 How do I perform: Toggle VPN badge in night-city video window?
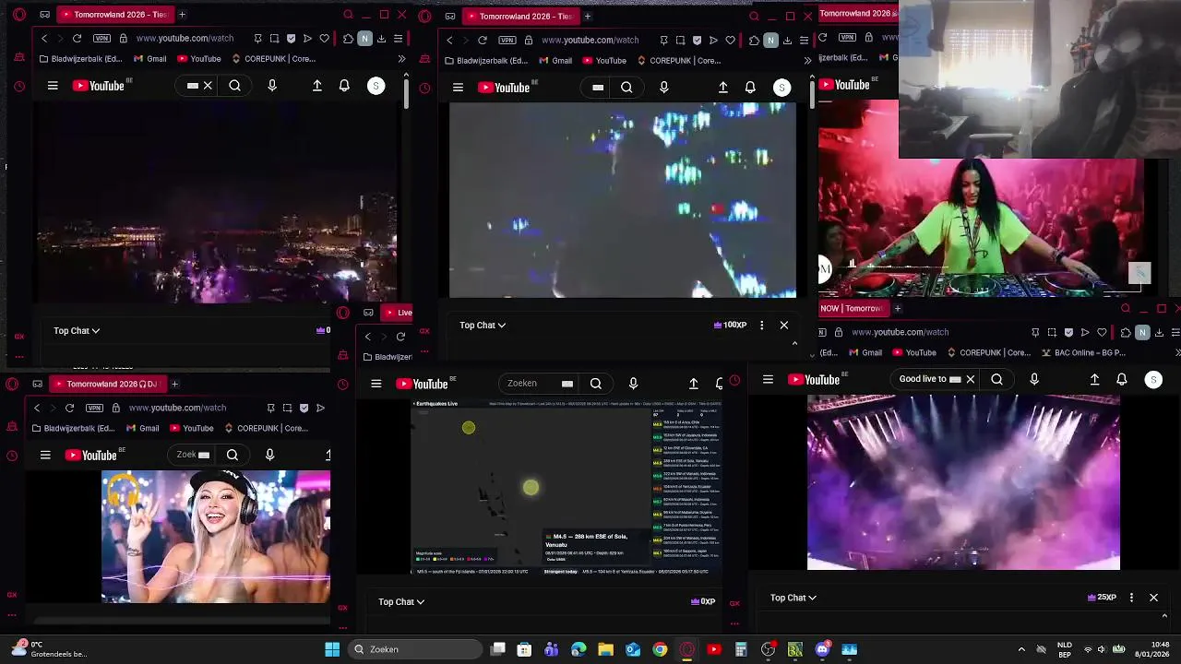click(x=101, y=39)
